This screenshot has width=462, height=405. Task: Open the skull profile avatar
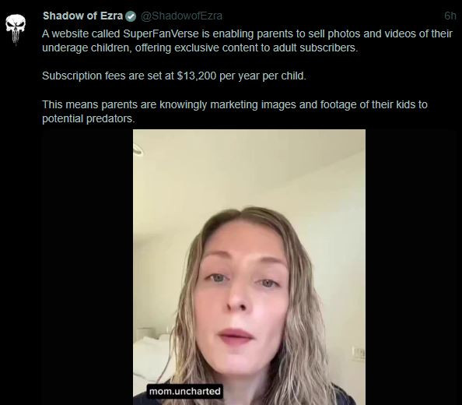coord(16,29)
